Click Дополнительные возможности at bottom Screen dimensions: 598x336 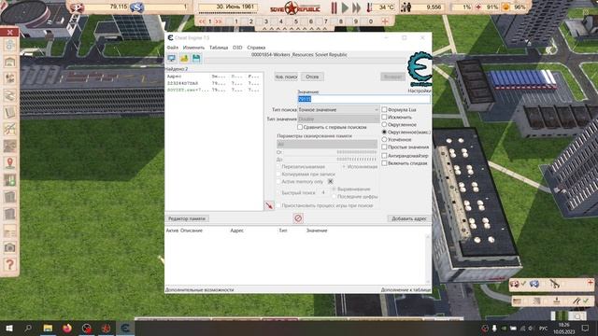pos(199,290)
